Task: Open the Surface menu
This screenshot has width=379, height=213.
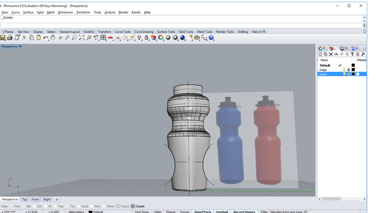Action: pyautogui.click(x=28, y=12)
